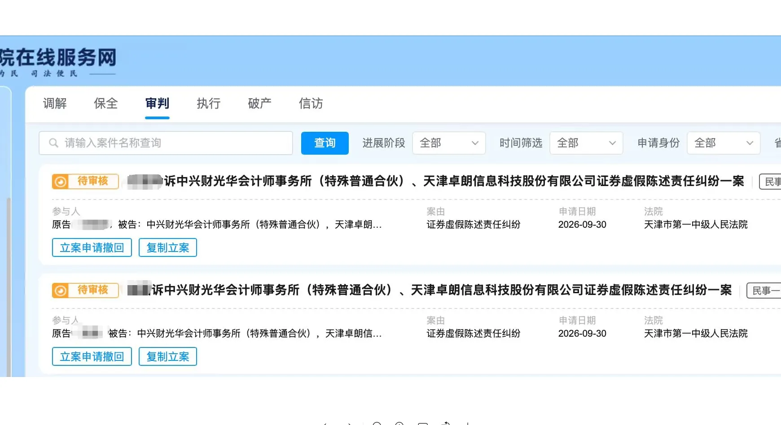
Task: Go to the 执行 tab
Action: (208, 104)
